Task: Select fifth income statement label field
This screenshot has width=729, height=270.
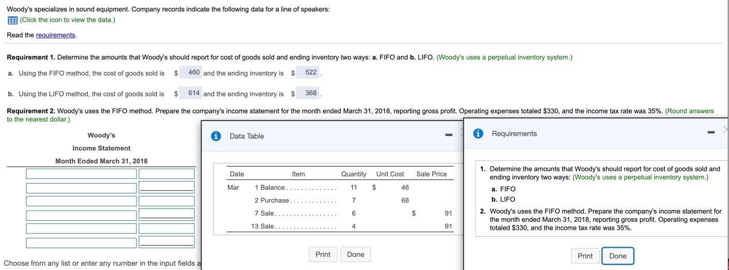Action: click(81, 229)
